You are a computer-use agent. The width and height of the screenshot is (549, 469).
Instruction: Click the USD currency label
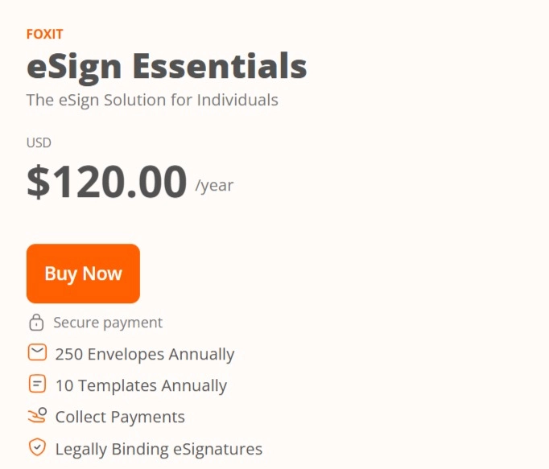(39, 143)
